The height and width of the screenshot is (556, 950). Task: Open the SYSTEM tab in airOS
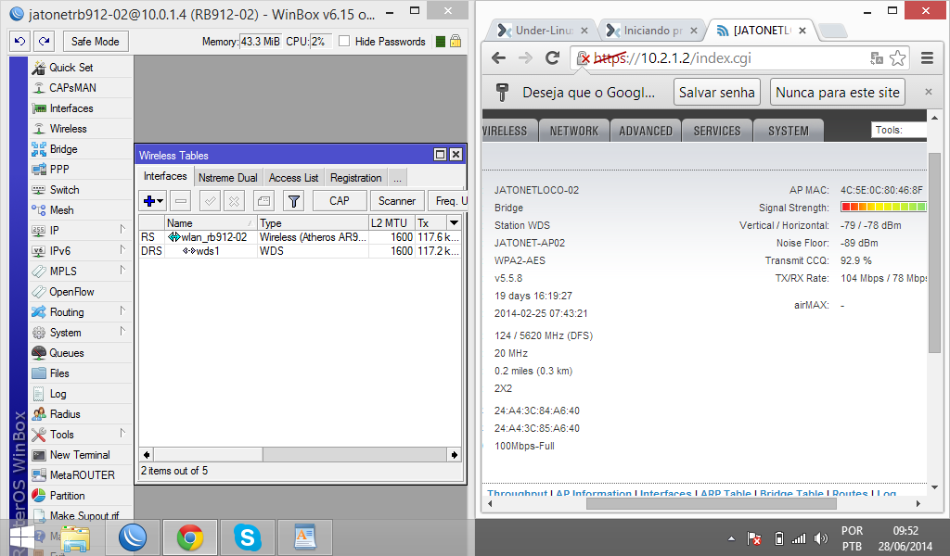point(789,131)
